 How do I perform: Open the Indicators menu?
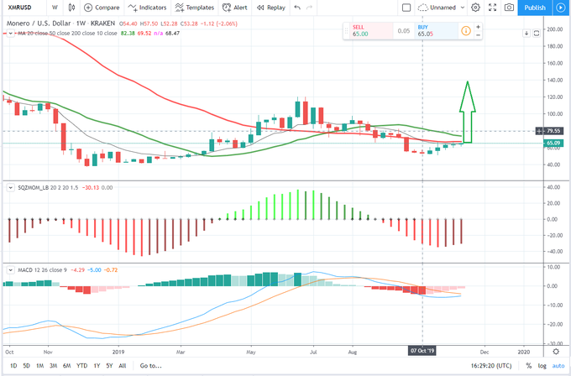[x=147, y=8]
